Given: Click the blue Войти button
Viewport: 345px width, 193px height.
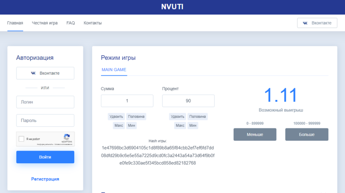Looking at the screenshot, I should 45,157.
